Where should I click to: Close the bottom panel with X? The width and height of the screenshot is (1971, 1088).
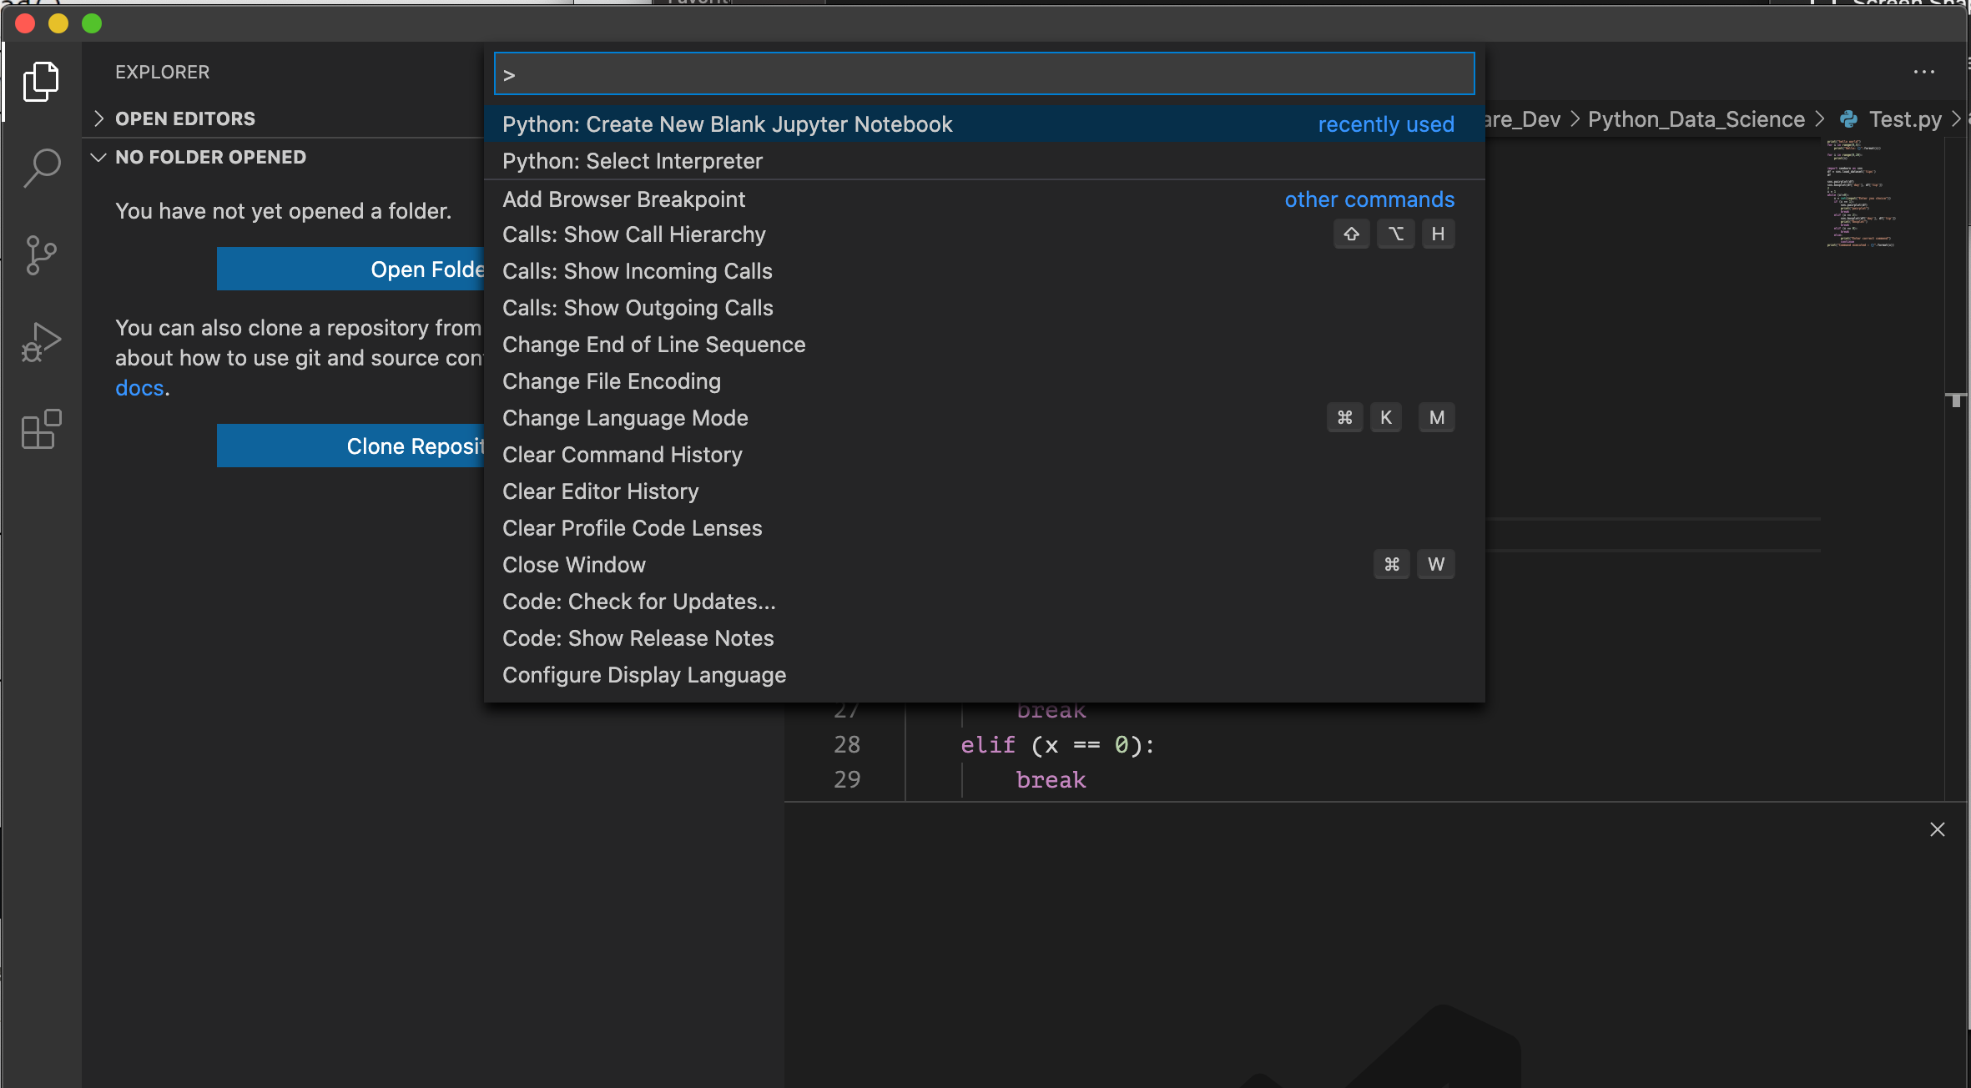[x=1937, y=829]
